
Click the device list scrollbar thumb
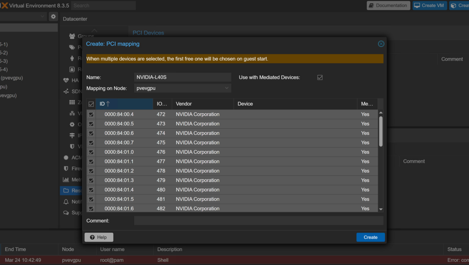[x=381, y=131]
